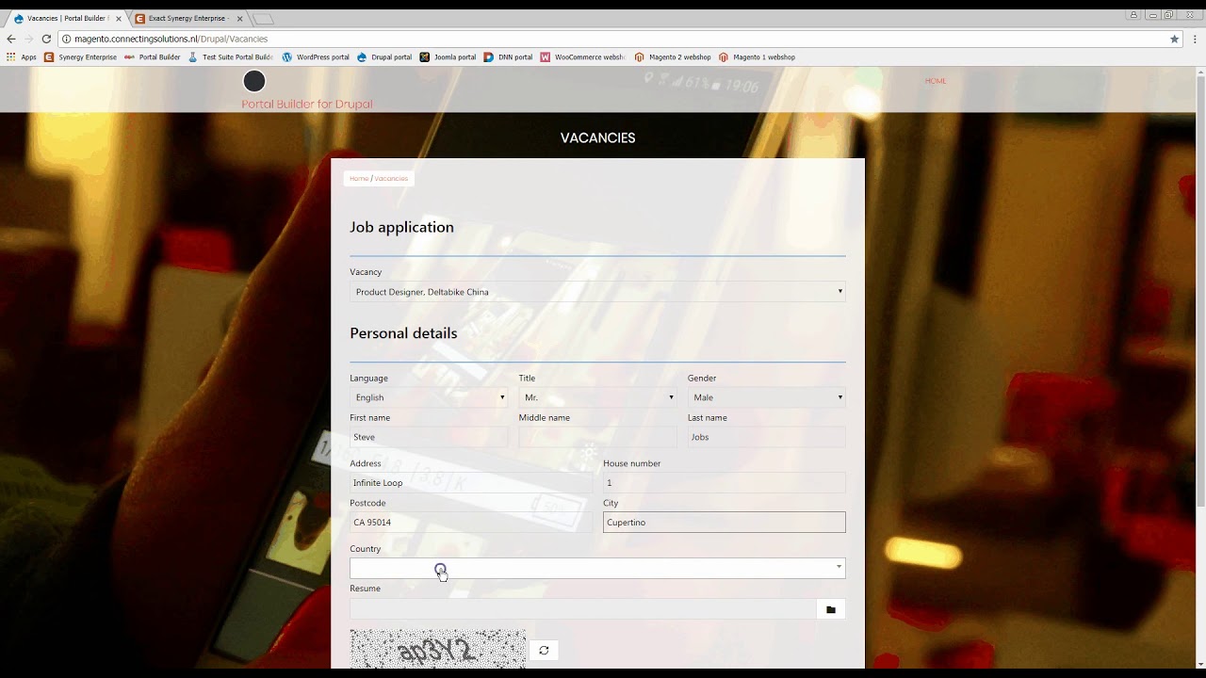This screenshot has width=1206, height=678.
Task: Open Test Suite Portal Builder bookmark
Action: point(230,57)
